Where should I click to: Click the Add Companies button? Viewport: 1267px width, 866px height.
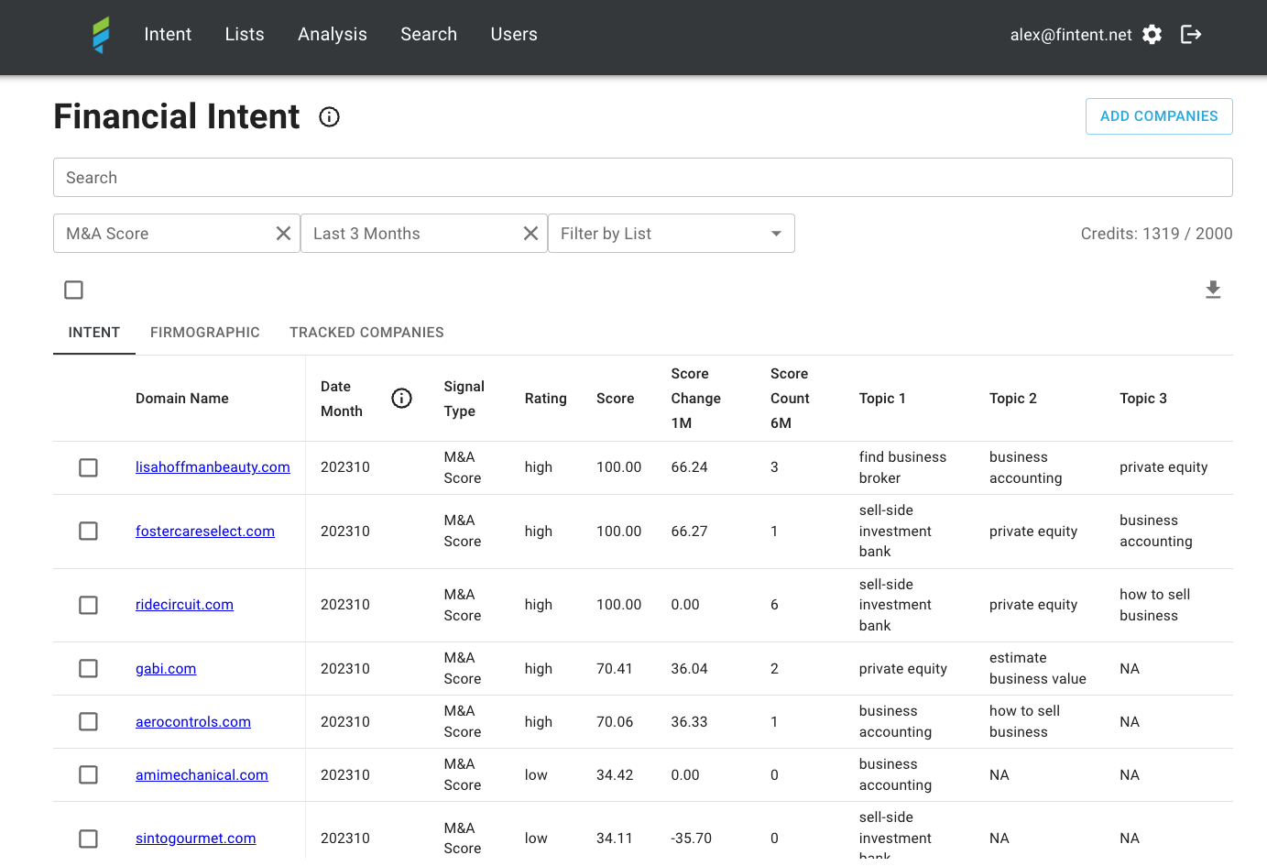pyautogui.click(x=1159, y=116)
